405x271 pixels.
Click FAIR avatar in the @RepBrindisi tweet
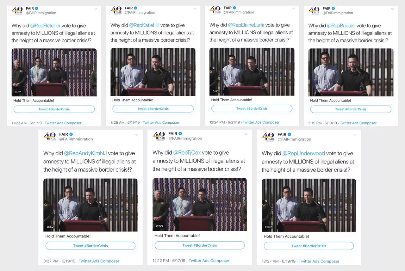pos(314,11)
